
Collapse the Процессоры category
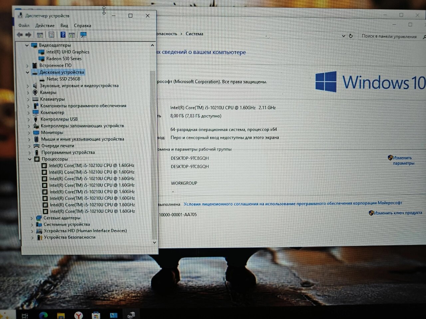tap(30, 159)
